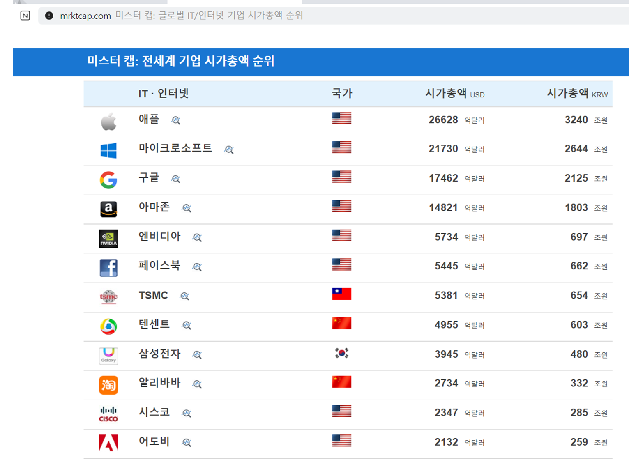Click the US flag in 어도비 row
The image size is (629, 462).
point(342,441)
